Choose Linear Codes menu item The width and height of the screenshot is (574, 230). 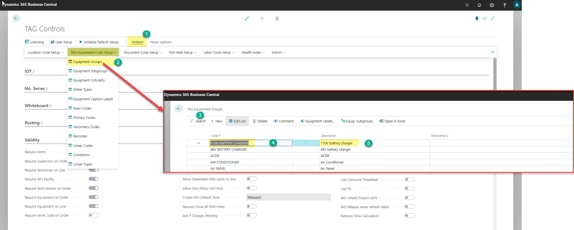pyautogui.click(x=93, y=146)
